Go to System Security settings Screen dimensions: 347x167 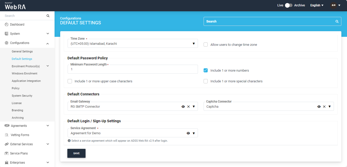point(22,96)
